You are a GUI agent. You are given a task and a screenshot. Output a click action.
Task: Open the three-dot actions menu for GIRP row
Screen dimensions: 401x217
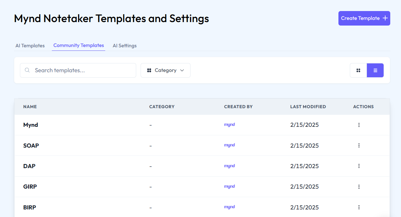click(359, 187)
